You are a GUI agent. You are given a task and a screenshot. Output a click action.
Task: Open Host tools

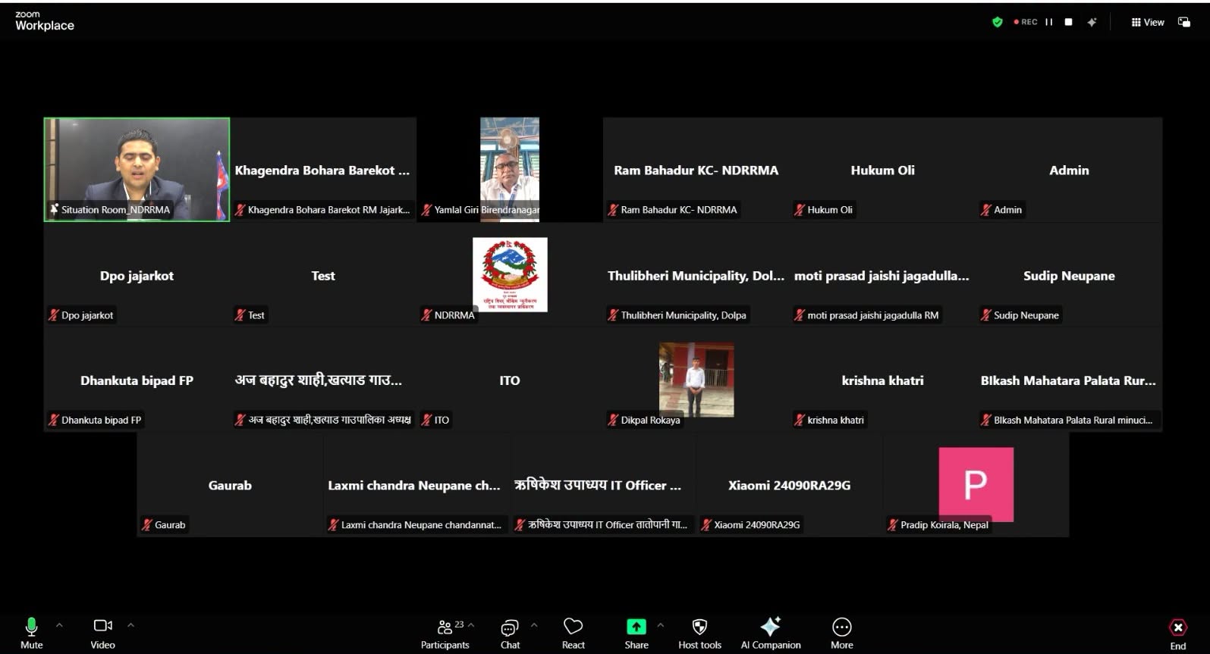click(x=699, y=634)
